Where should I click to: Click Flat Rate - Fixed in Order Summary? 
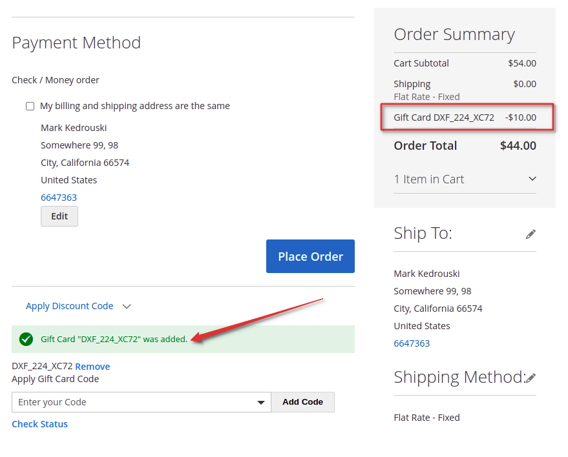(426, 97)
